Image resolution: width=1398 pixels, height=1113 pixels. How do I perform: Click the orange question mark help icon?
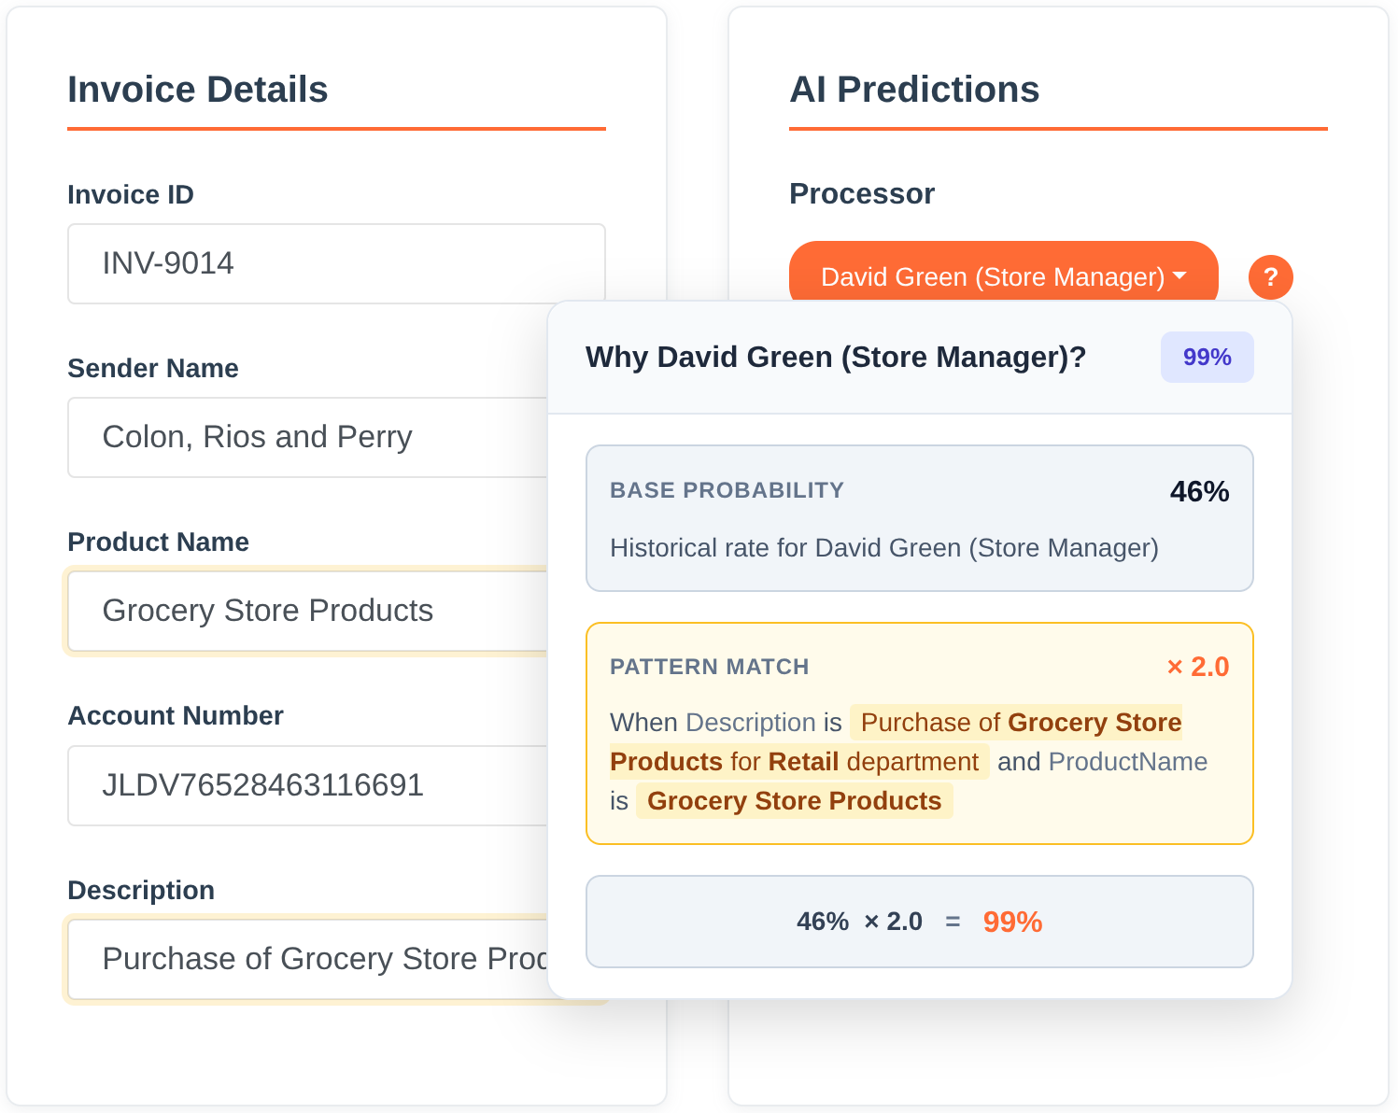tap(1270, 277)
